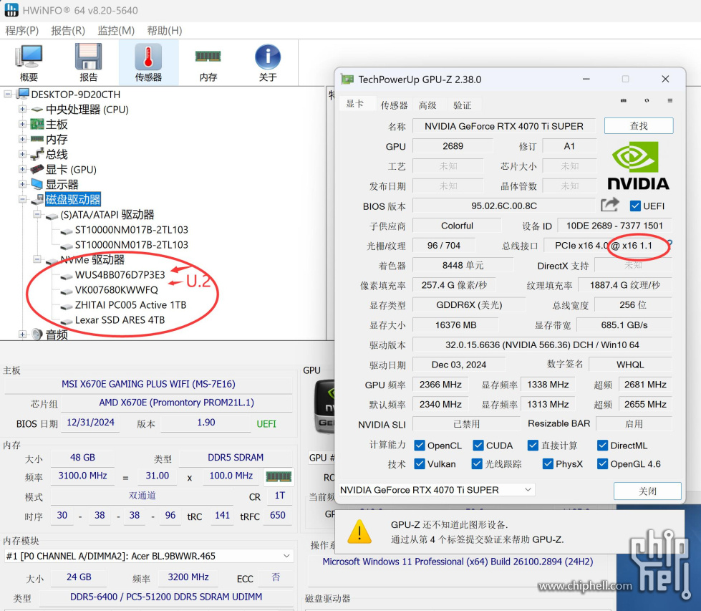
Task: Select the WUS4BB076D7P3E3 NVMe drive
Action: (x=120, y=274)
